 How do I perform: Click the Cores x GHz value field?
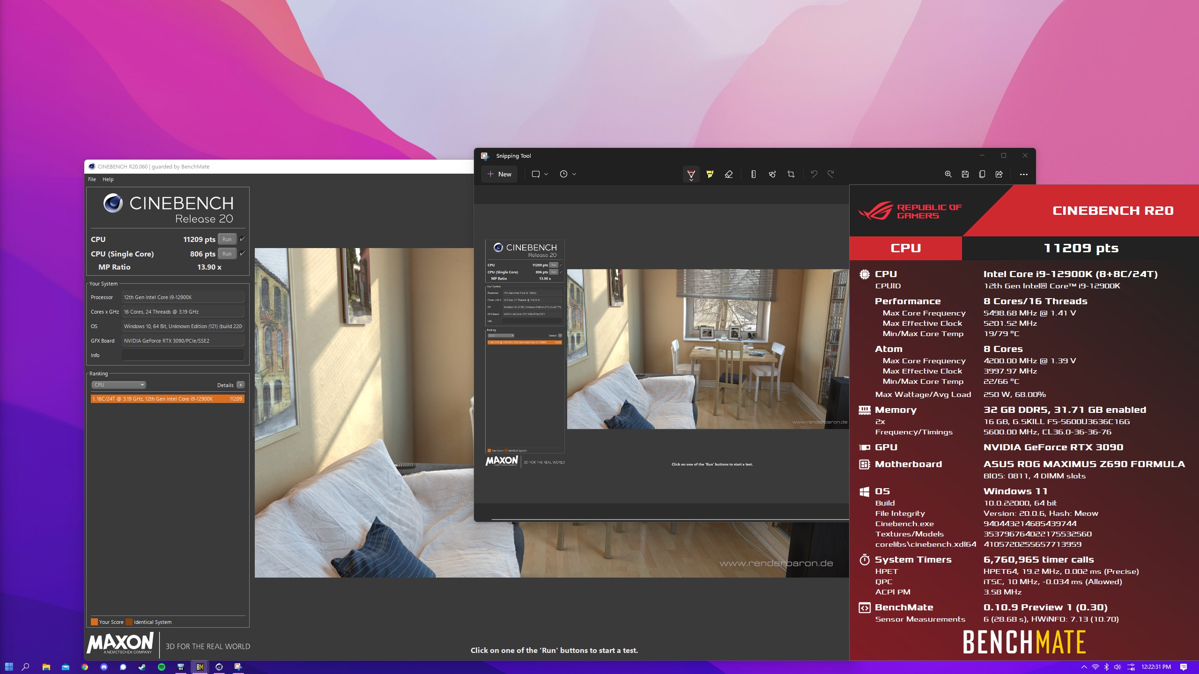click(x=183, y=312)
